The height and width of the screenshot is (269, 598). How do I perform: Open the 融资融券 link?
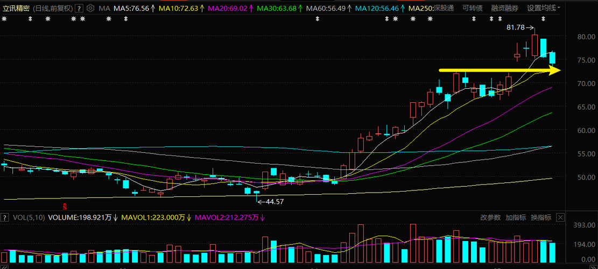[504, 8]
